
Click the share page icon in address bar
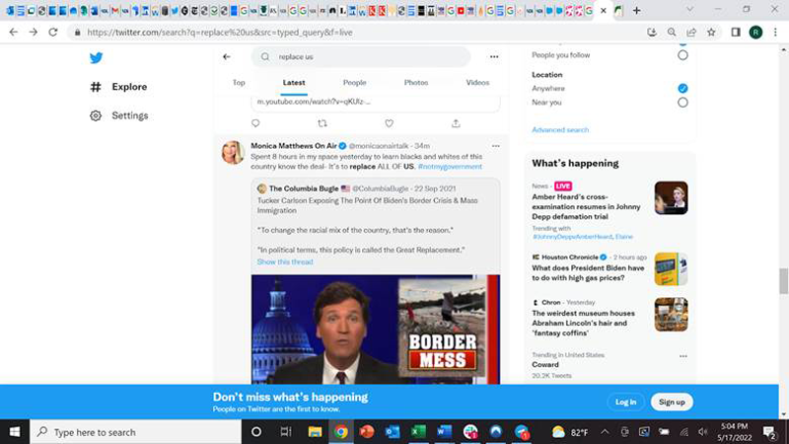[691, 33]
